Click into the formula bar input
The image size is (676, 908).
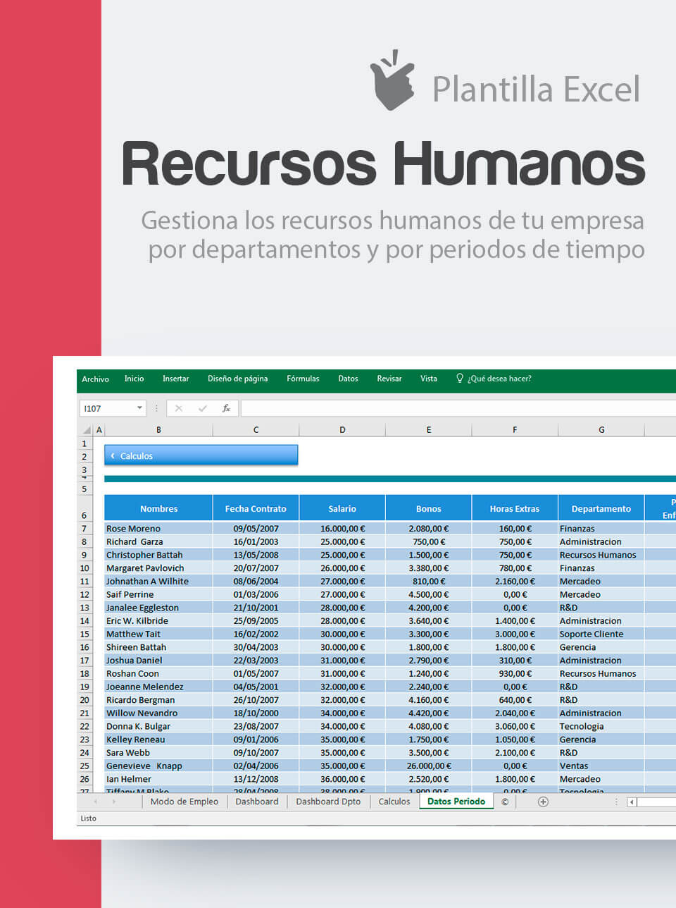tap(458, 408)
